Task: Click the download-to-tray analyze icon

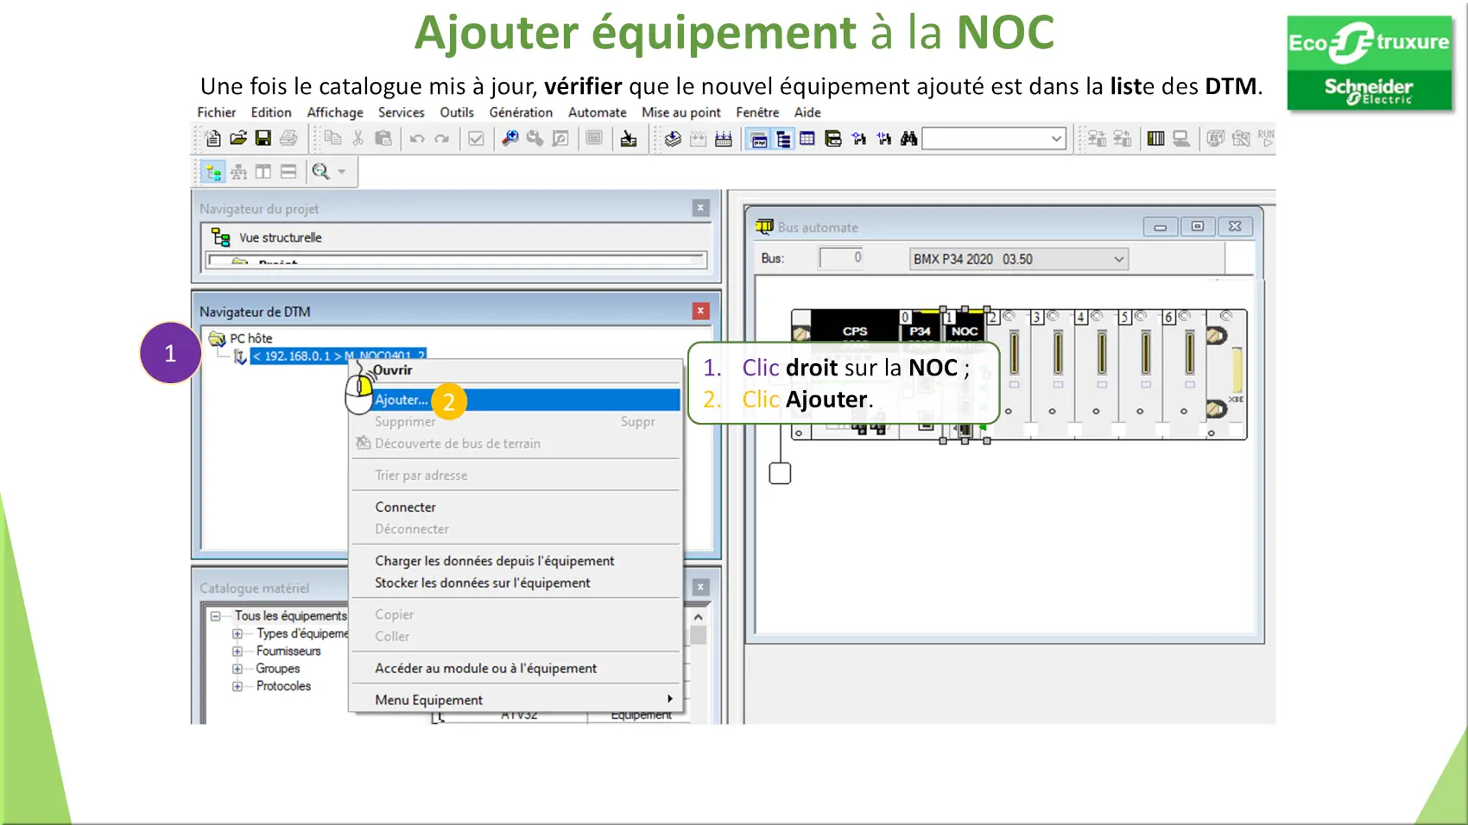Action: pyautogui.click(x=629, y=138)
